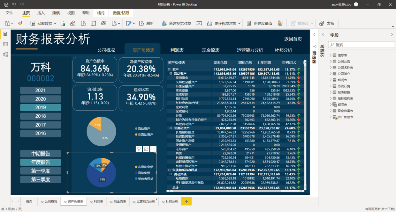The image size is (396, 212).
Task: Select year 2021 in the slicer
Action: (x=41, y=90)
